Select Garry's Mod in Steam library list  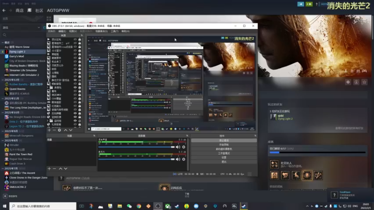pos(16,56)
